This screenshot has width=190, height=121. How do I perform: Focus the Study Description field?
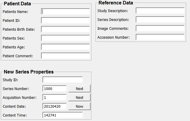[160, 11]
